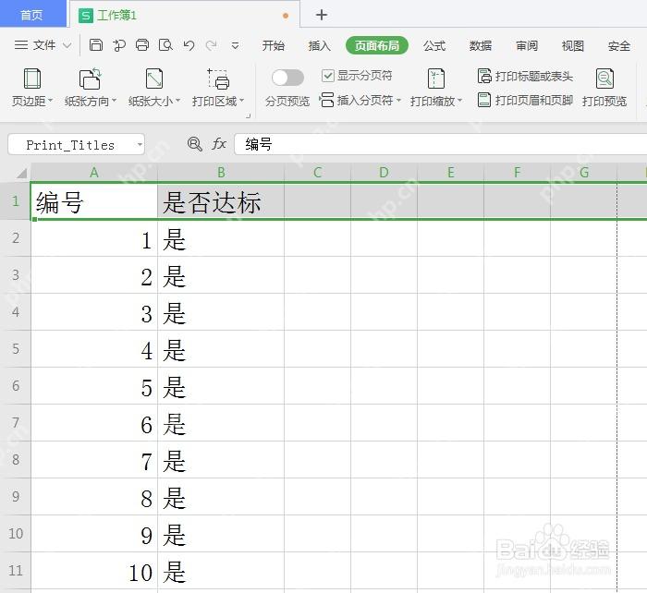647x593 pixels.
Task: Click the Save icon in quick toolbar
Action: (96, 44)
